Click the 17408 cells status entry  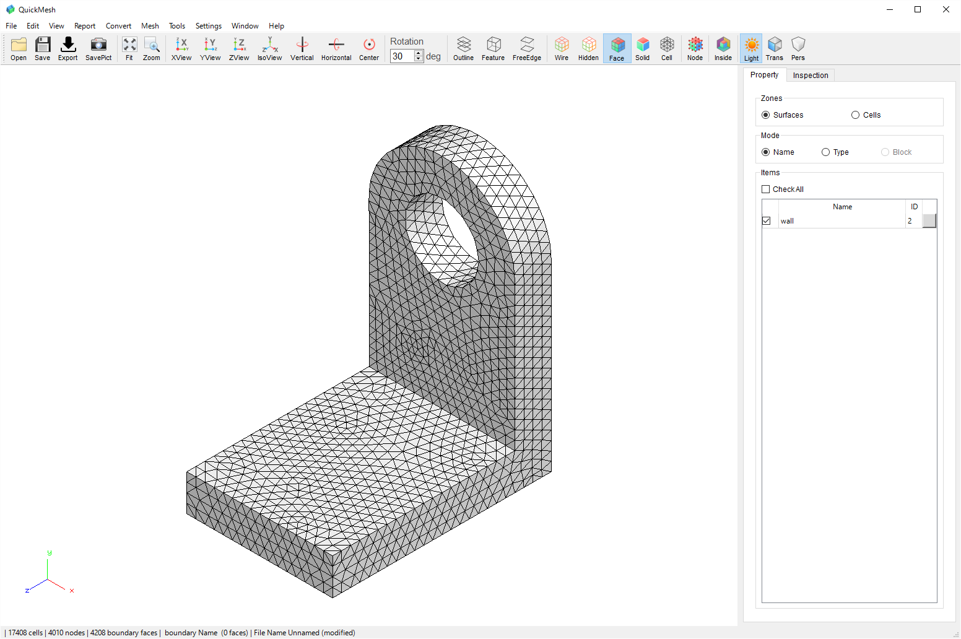tap(25, 633)
